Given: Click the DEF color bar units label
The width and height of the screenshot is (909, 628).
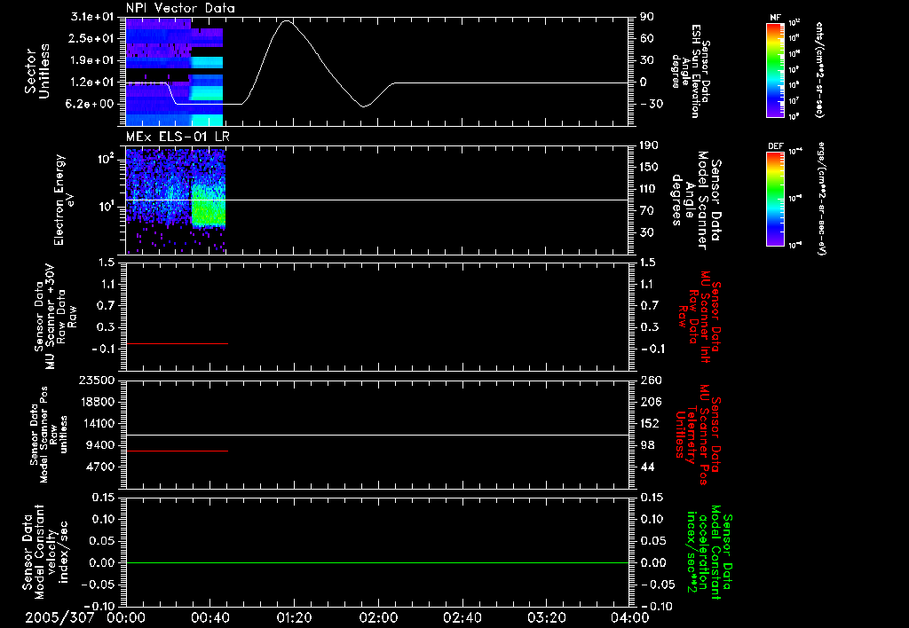Looking at the screenshot, I should 821,198.
